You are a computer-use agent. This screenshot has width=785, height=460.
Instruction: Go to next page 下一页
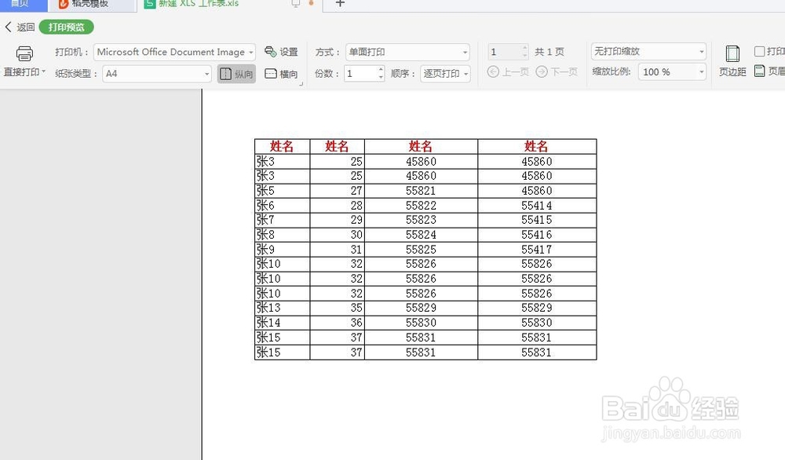point(557,72)
